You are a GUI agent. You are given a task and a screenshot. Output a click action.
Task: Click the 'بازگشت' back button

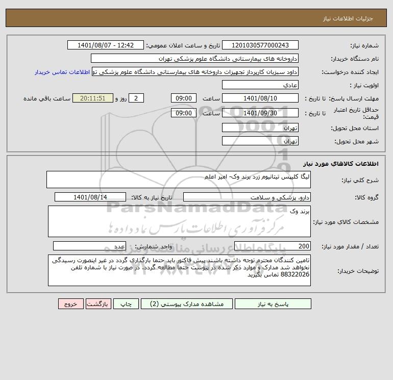(98, 304)
